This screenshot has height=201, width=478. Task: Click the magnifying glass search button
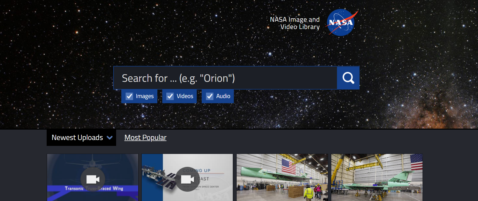click(x=348, y=78)
